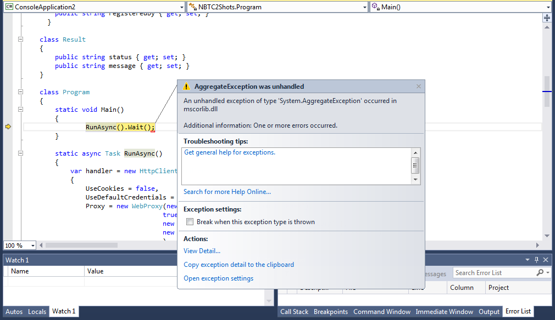Click the empty Watch 1 name cell
This screenshot has height=320, width=555.
click(x=46, y=281)
